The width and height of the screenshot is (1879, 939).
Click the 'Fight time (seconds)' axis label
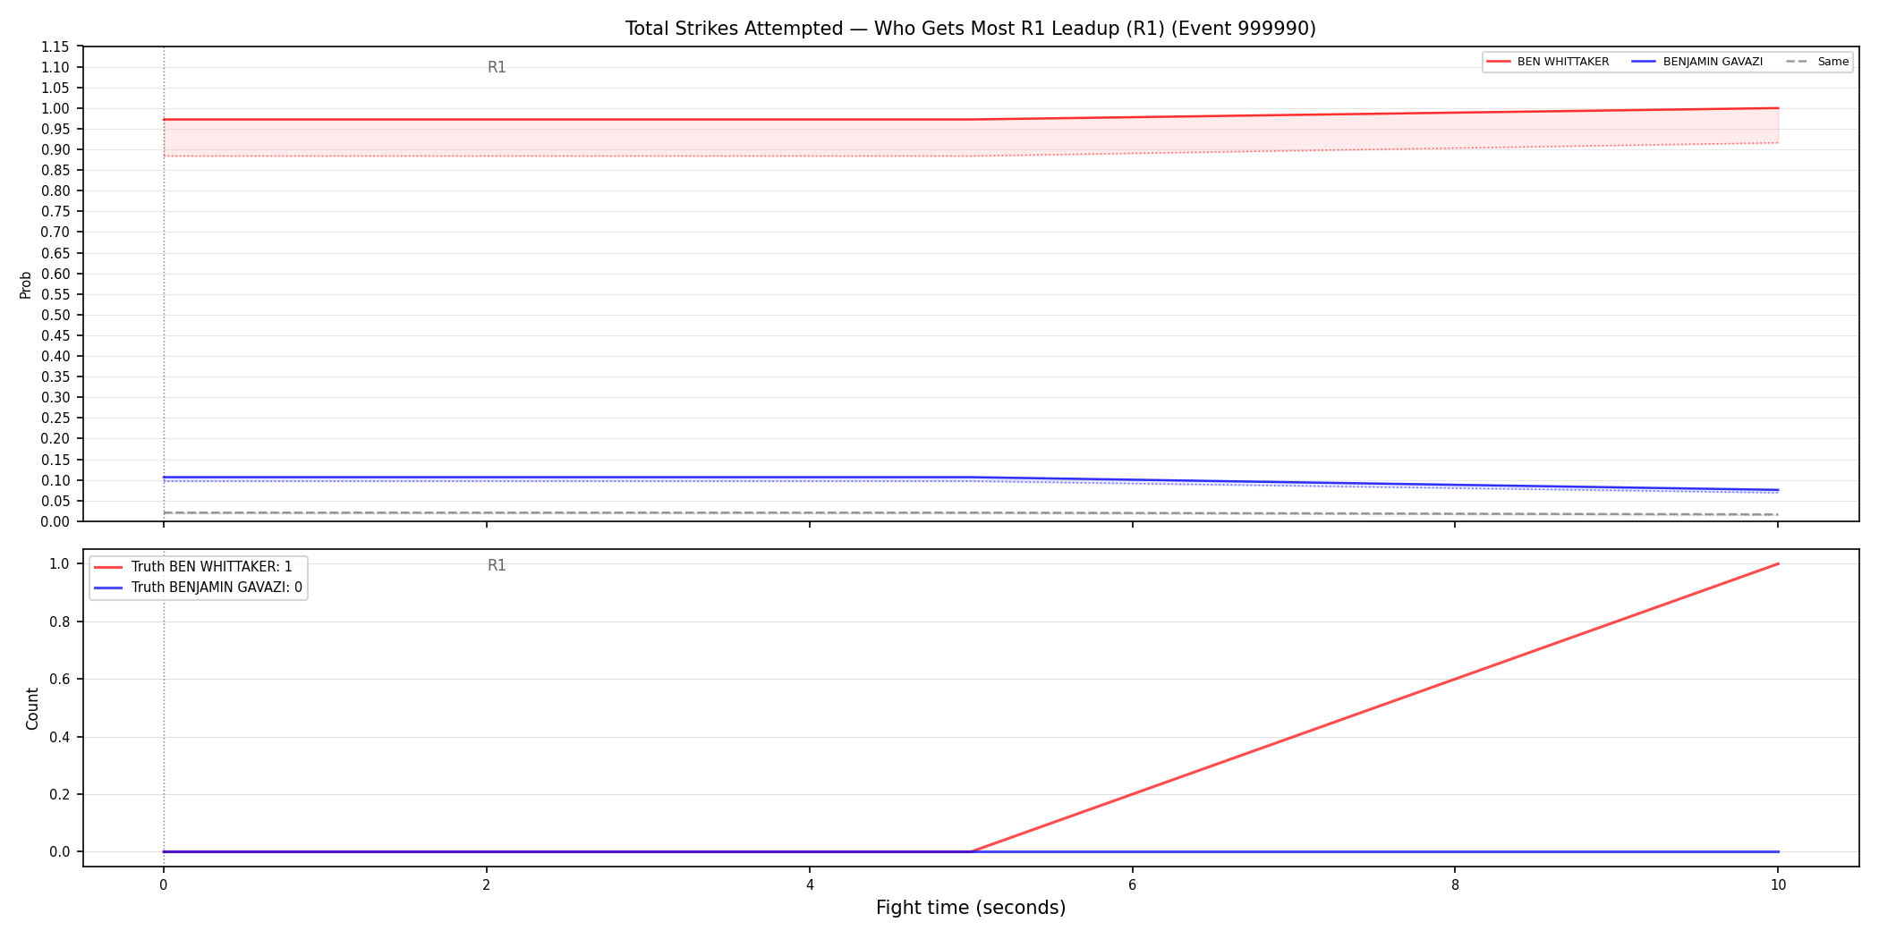(x=971, y=908)
